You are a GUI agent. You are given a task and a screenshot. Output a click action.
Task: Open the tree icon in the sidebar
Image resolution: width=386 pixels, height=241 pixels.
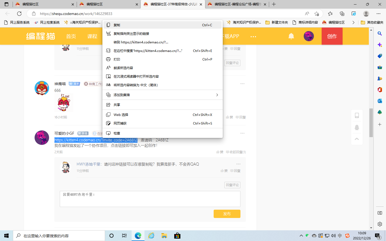click(380, 112)
